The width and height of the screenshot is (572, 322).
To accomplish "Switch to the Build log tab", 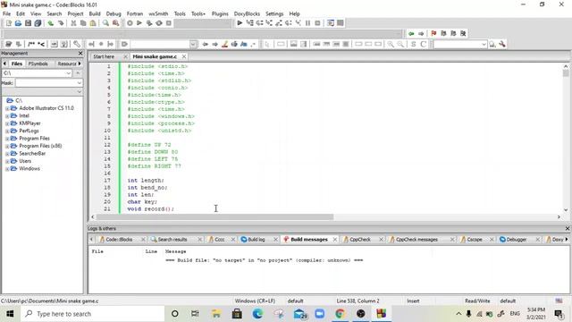I will (257, 240).
